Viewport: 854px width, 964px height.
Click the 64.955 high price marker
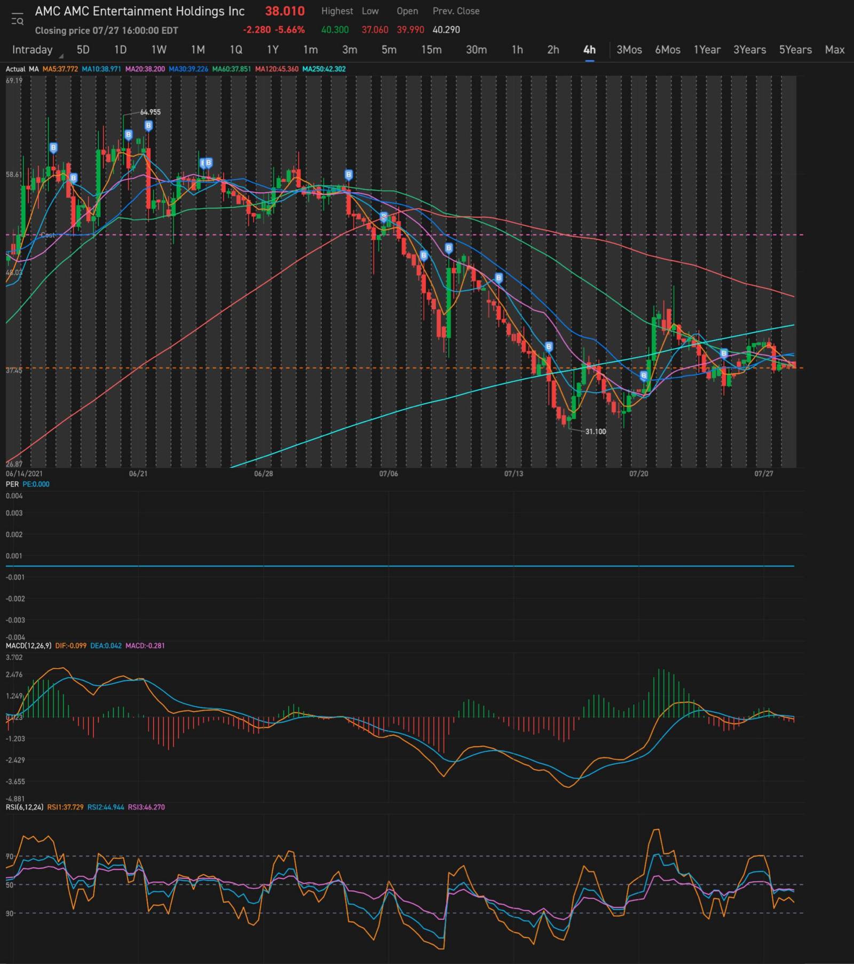(x=150, y=112)
